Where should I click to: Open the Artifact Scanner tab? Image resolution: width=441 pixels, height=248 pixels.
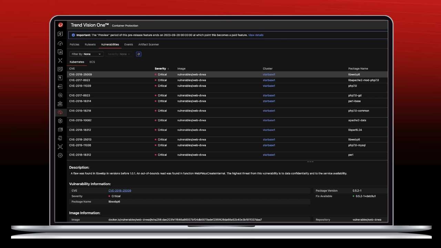(148, 44)
